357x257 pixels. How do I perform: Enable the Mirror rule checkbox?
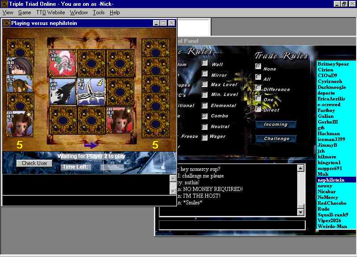205,74
